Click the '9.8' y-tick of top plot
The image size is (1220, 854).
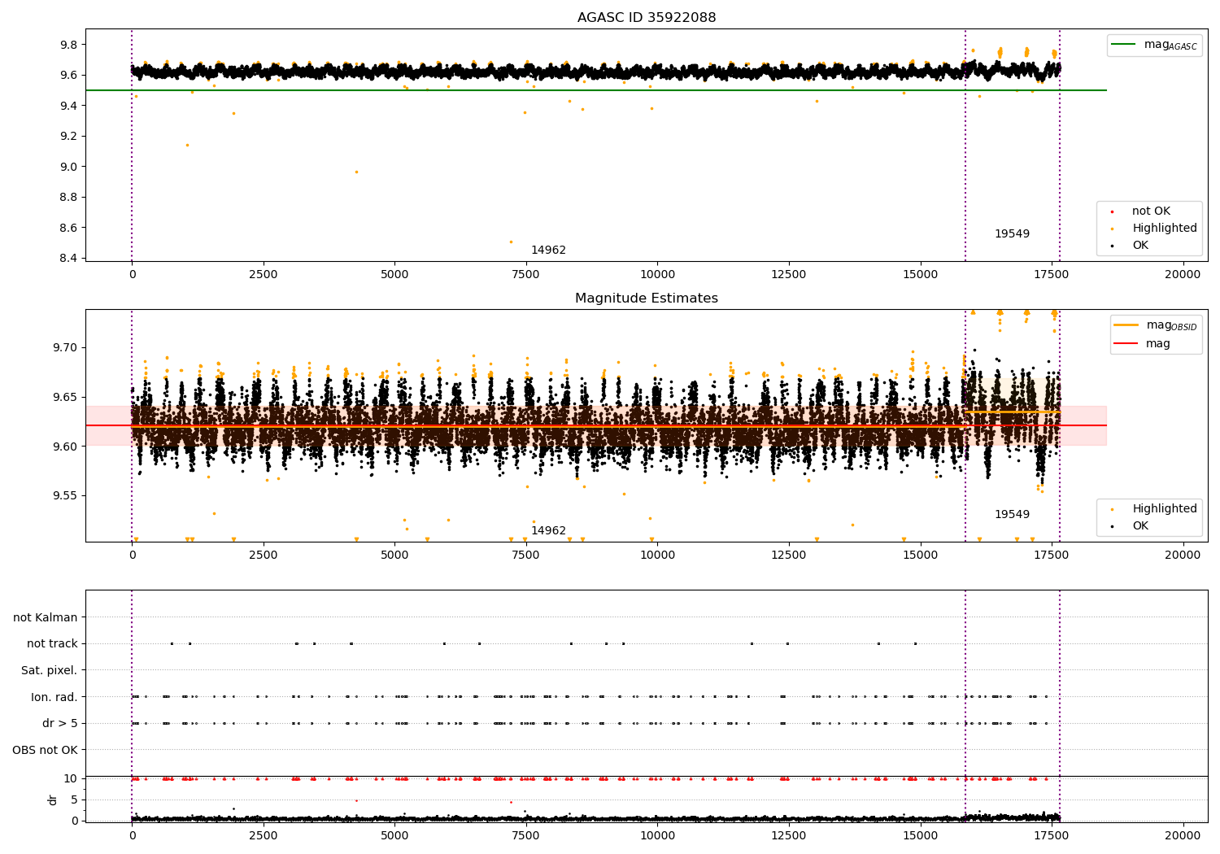tap(68, 45)
